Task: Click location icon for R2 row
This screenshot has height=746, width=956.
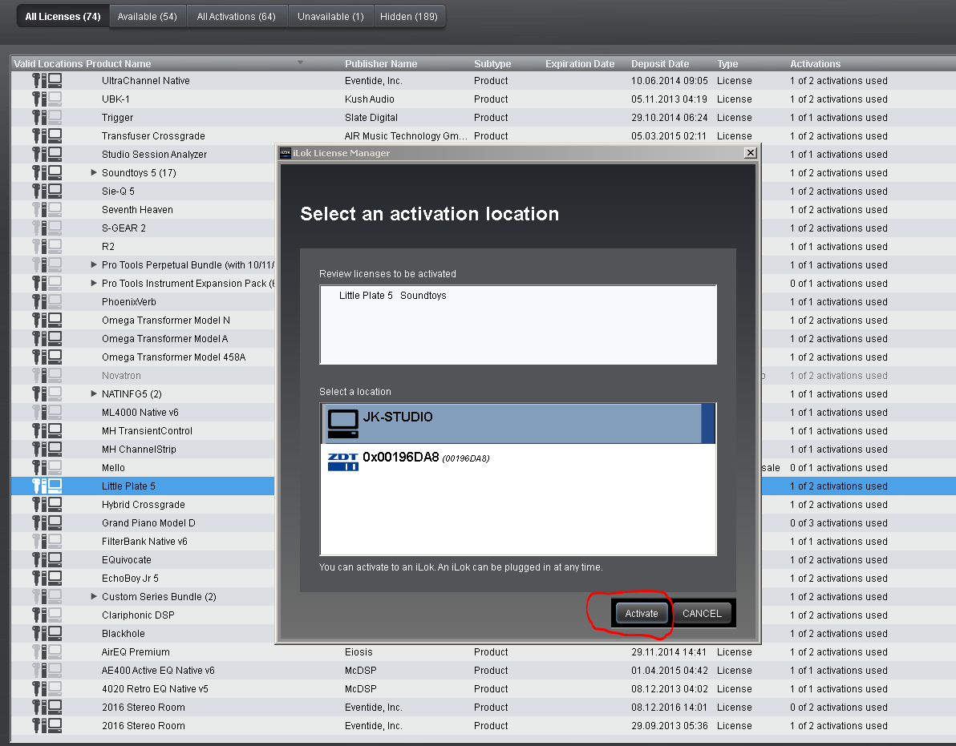Action: [x=47, y=246]
